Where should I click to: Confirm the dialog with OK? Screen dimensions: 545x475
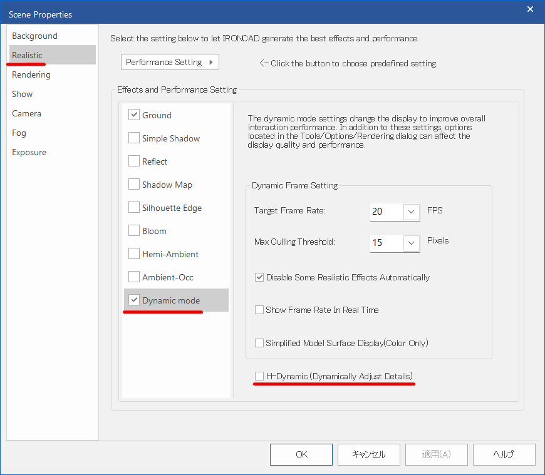[301, 454]
